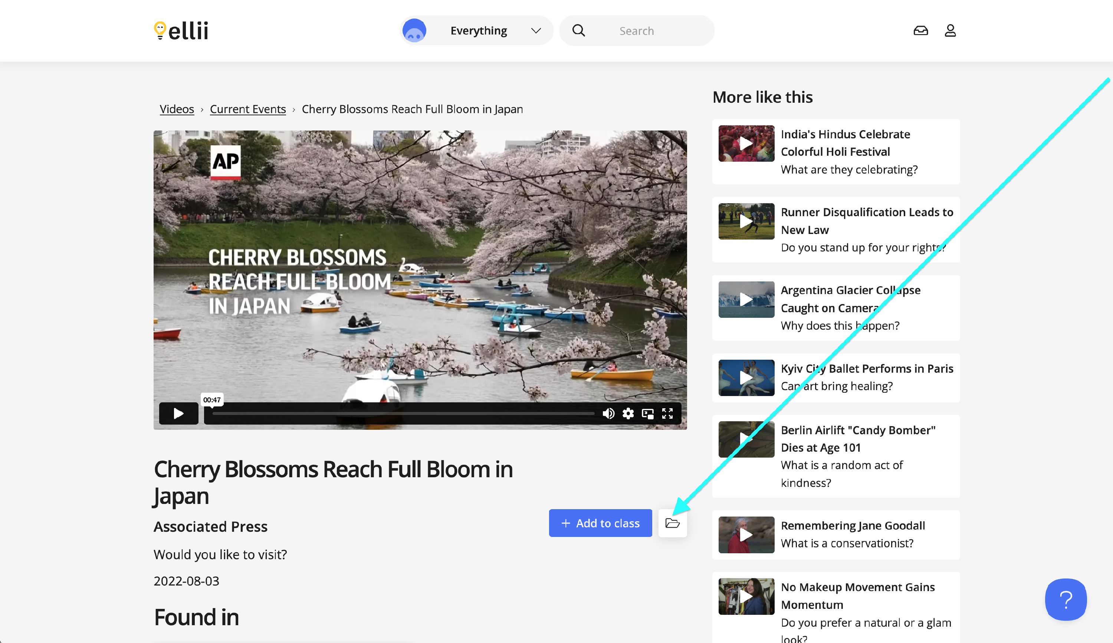This screenshot has width=1113, height=643.
Task: Open the user account profile icon
Action: click(x=950, y=30)
